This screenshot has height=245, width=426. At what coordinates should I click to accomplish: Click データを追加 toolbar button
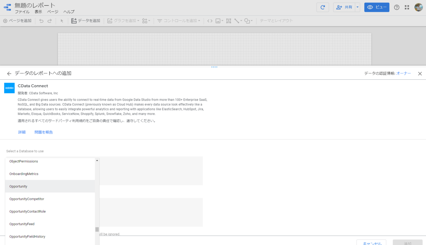86,21
